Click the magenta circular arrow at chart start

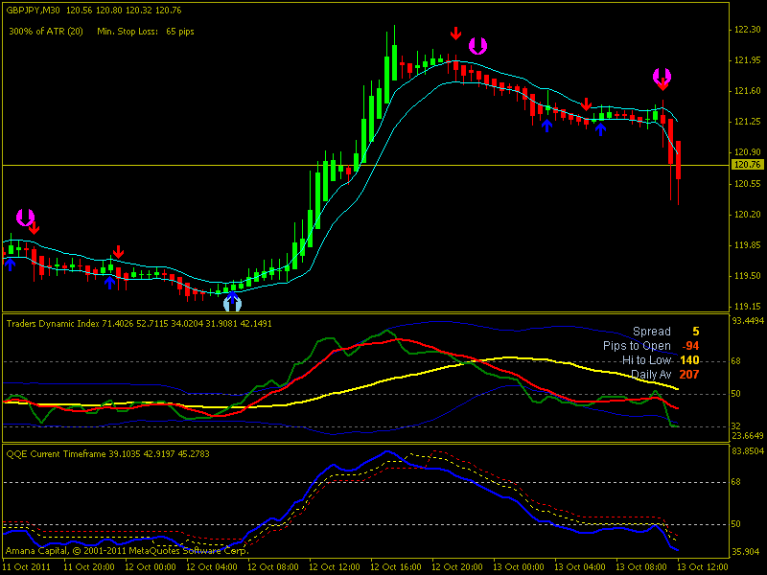click(x=25, y=217)
